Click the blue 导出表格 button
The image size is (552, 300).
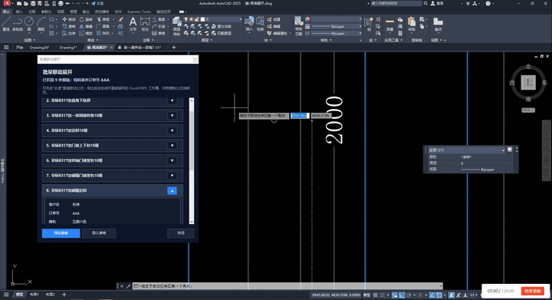click(x=61, y=233)
